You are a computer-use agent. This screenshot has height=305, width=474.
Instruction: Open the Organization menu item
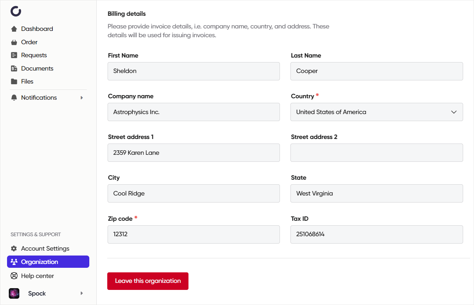48,262
